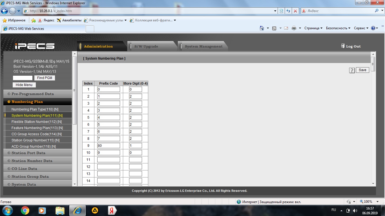
Task: Switch to the S/W Upgrade tab
Action: click(x=146, y=46)
